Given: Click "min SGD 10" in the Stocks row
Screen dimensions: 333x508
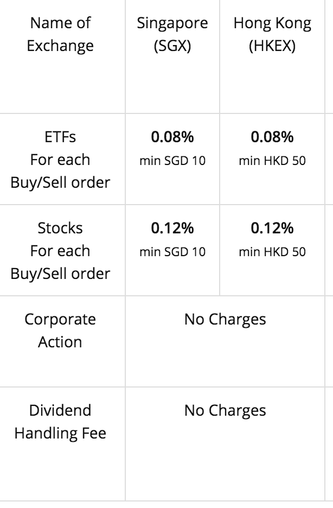Looking at the screenshot, I should pyautogui.click(x=172, y=252).
